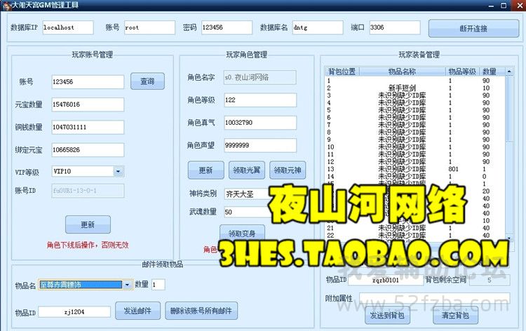Click the disabled 账号ID field

click(88, 191)
